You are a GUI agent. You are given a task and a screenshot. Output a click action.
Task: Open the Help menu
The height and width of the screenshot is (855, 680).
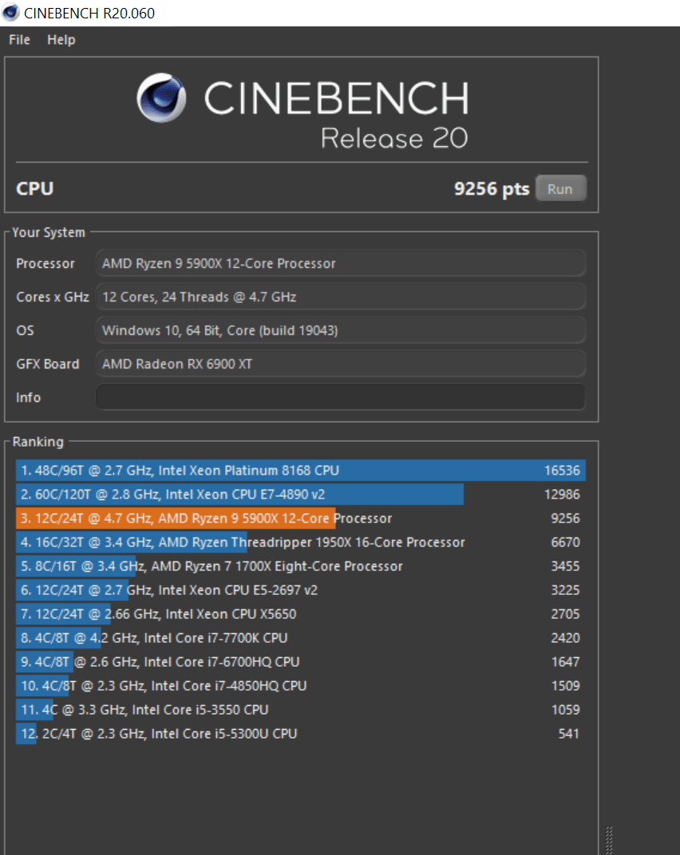(61, 40)
